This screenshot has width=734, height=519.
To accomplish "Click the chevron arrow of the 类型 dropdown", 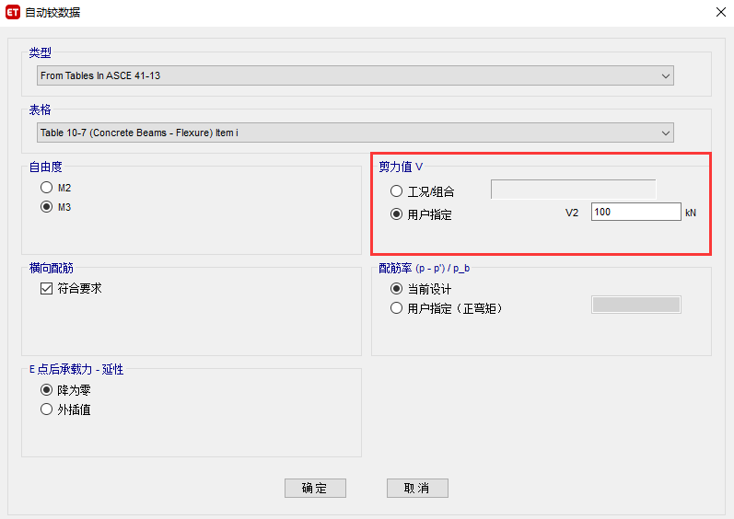I will (665, 75).
